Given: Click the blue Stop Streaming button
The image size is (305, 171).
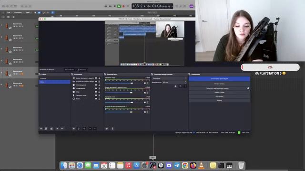Looking at the screenshot, I should click(219, 79).
